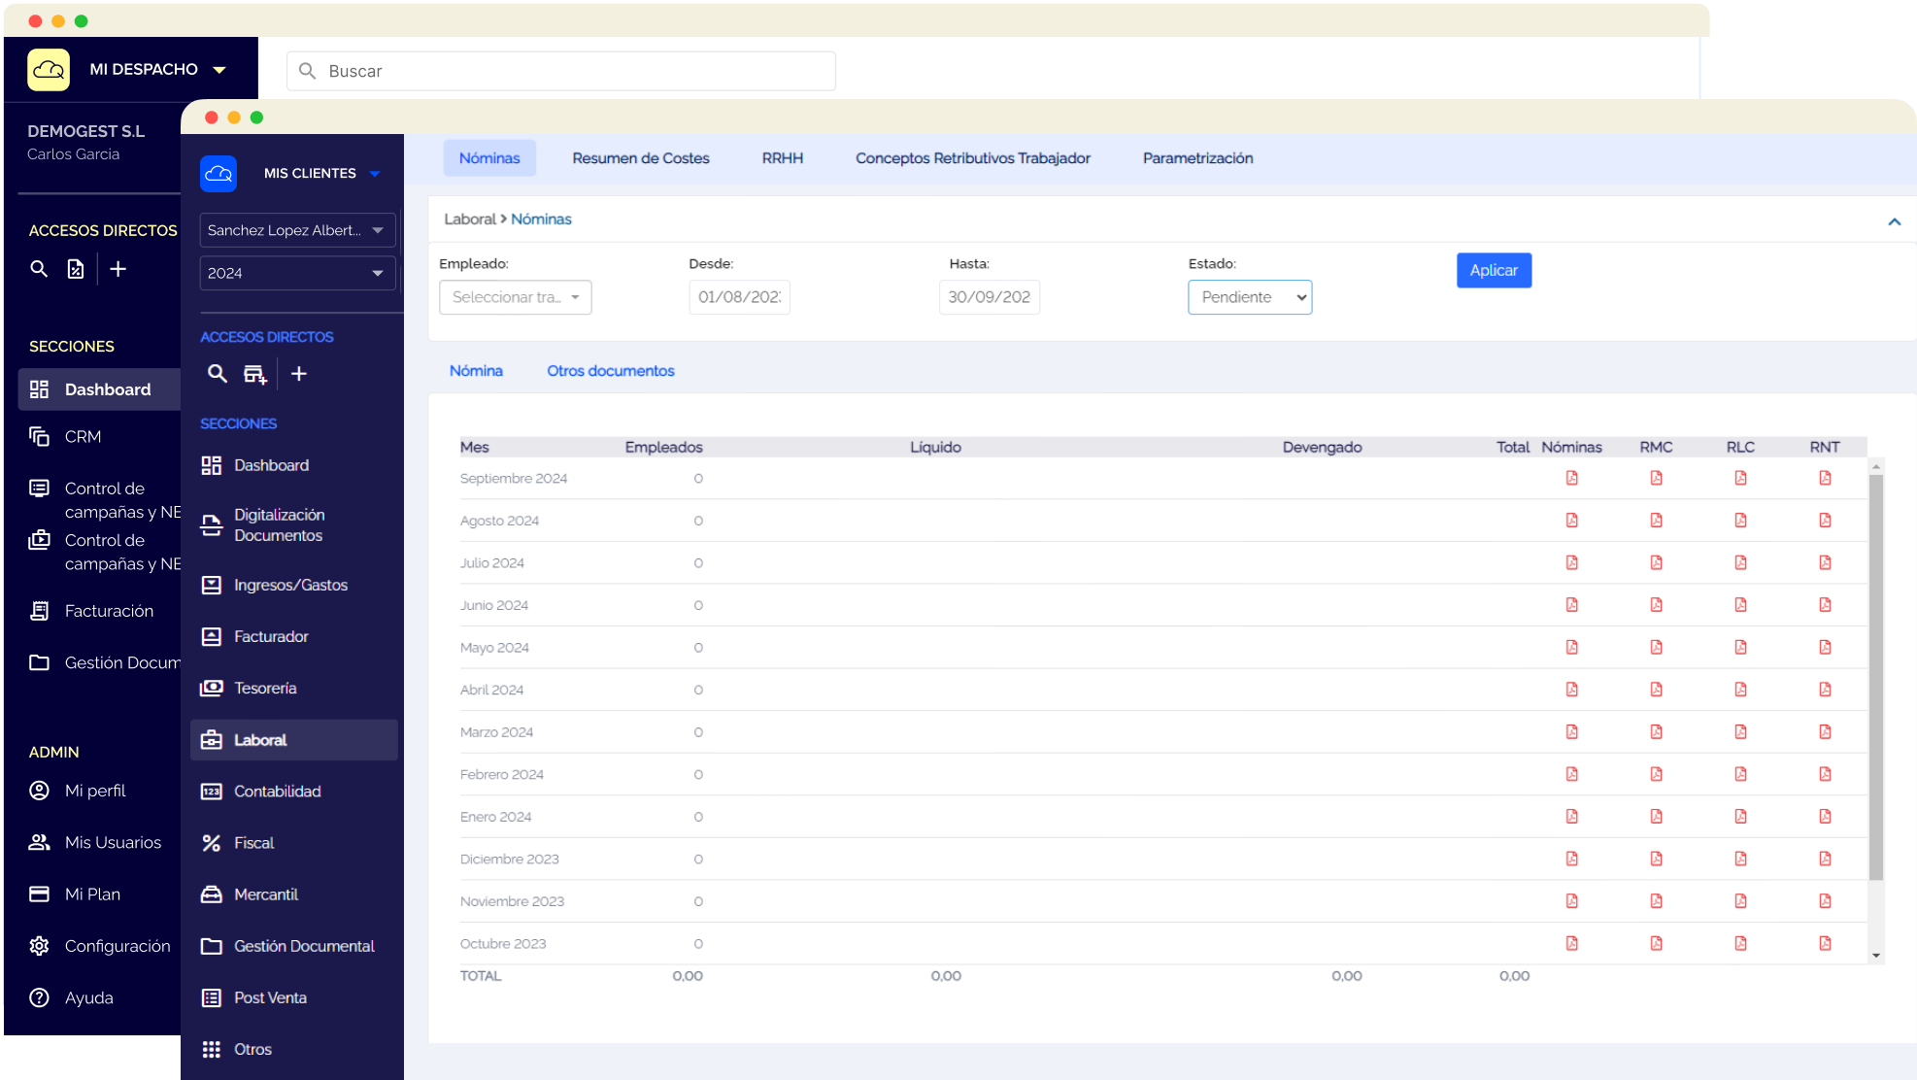The height and width of the screenshot is (1080, 1917).
Task: Collapse the filter panel with chevron
Action: tap(1894, 222)
